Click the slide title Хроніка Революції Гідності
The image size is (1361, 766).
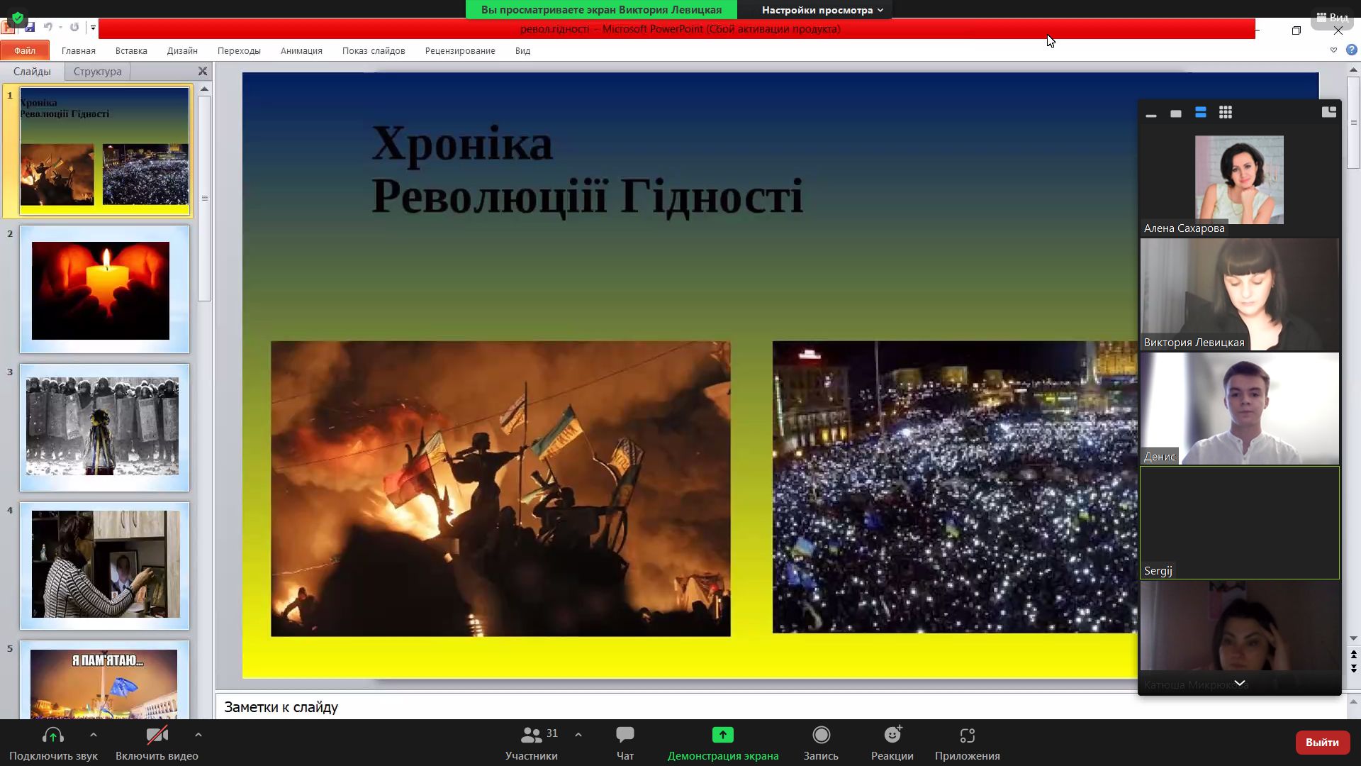tap(587, 170)
